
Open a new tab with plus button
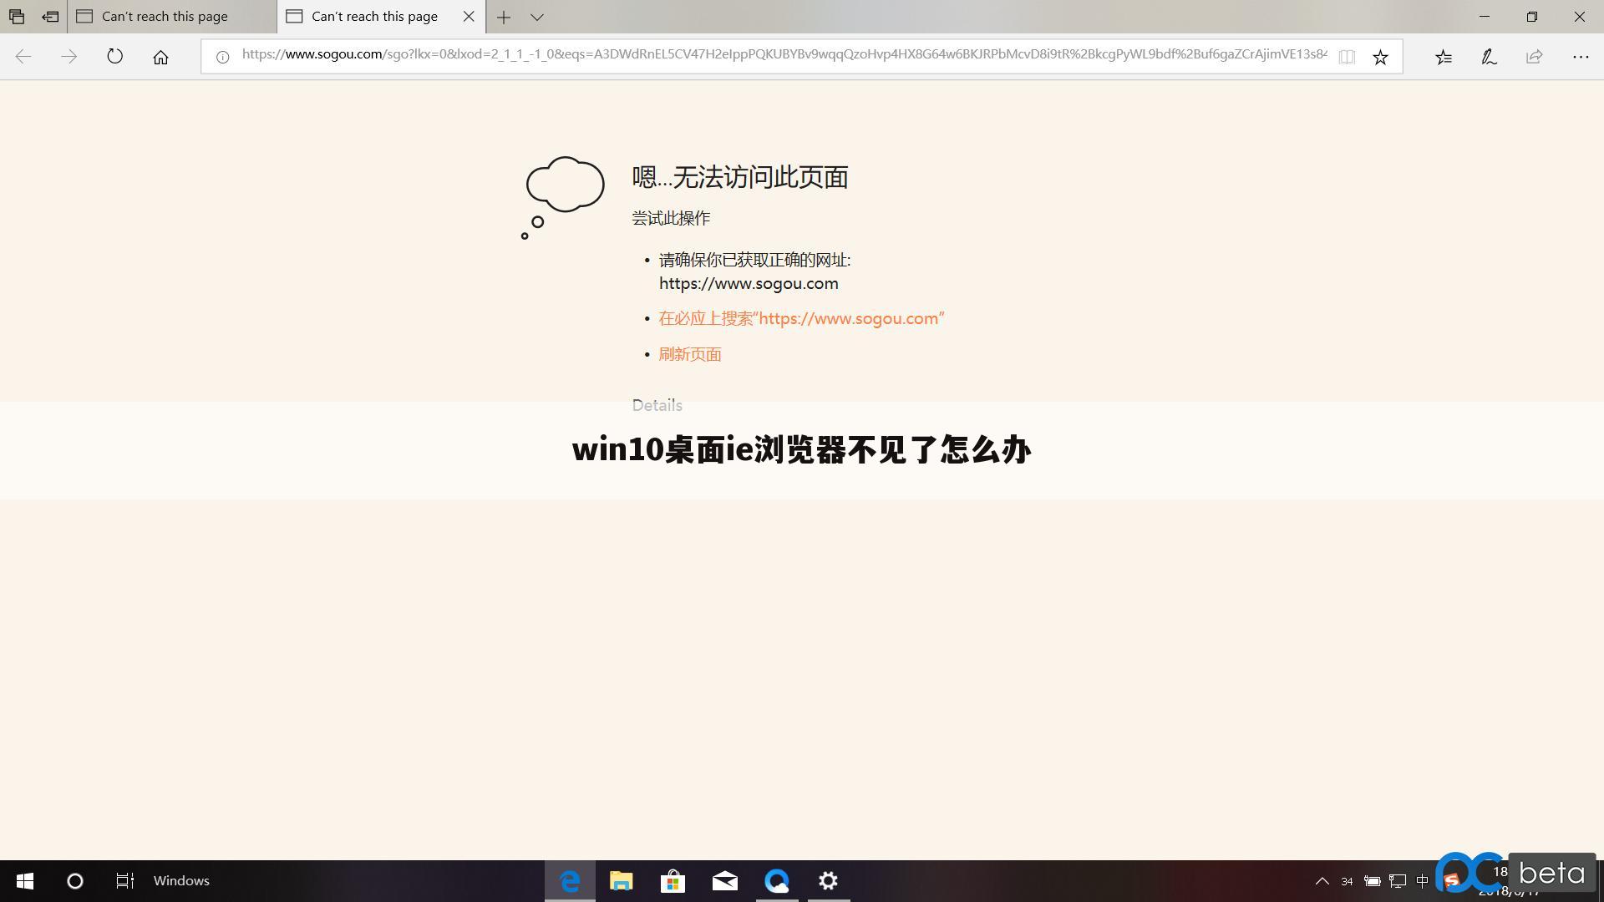coord(504,17)
